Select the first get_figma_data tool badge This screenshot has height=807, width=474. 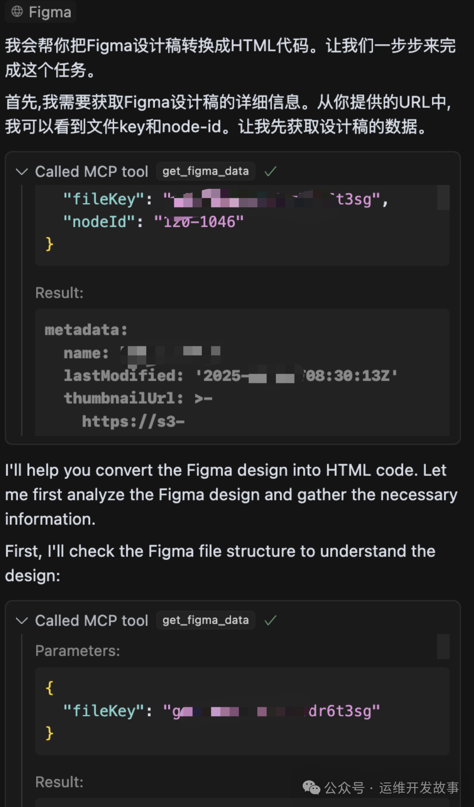tap(206, 171)
